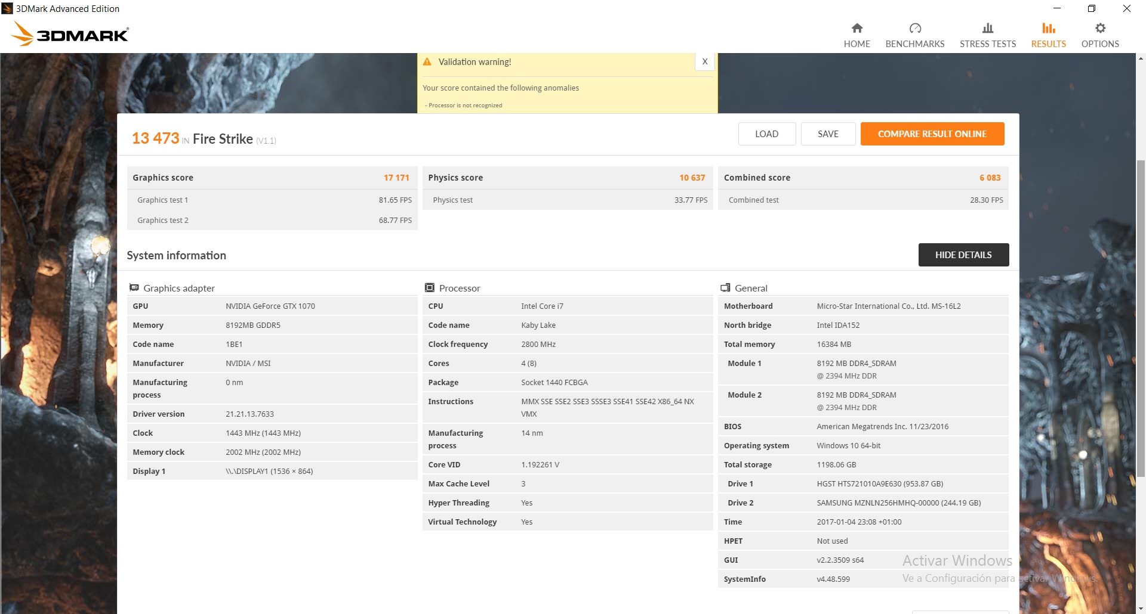Viewport: 1146px width, 614px height.
Task: Click the Combined score value 6 083
Action: coord(990,178)
